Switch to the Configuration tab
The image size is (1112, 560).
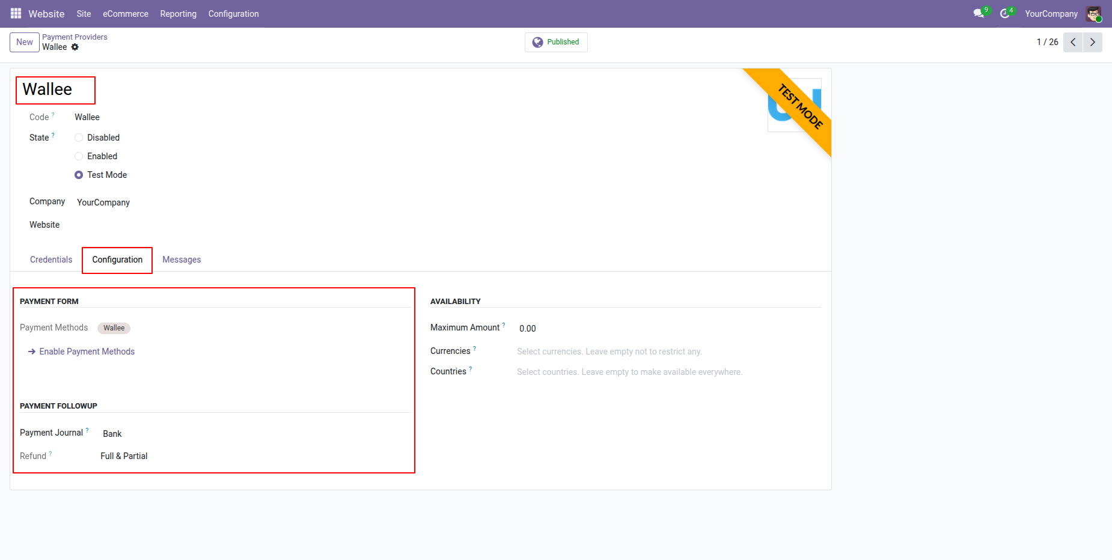coord(117,260)
